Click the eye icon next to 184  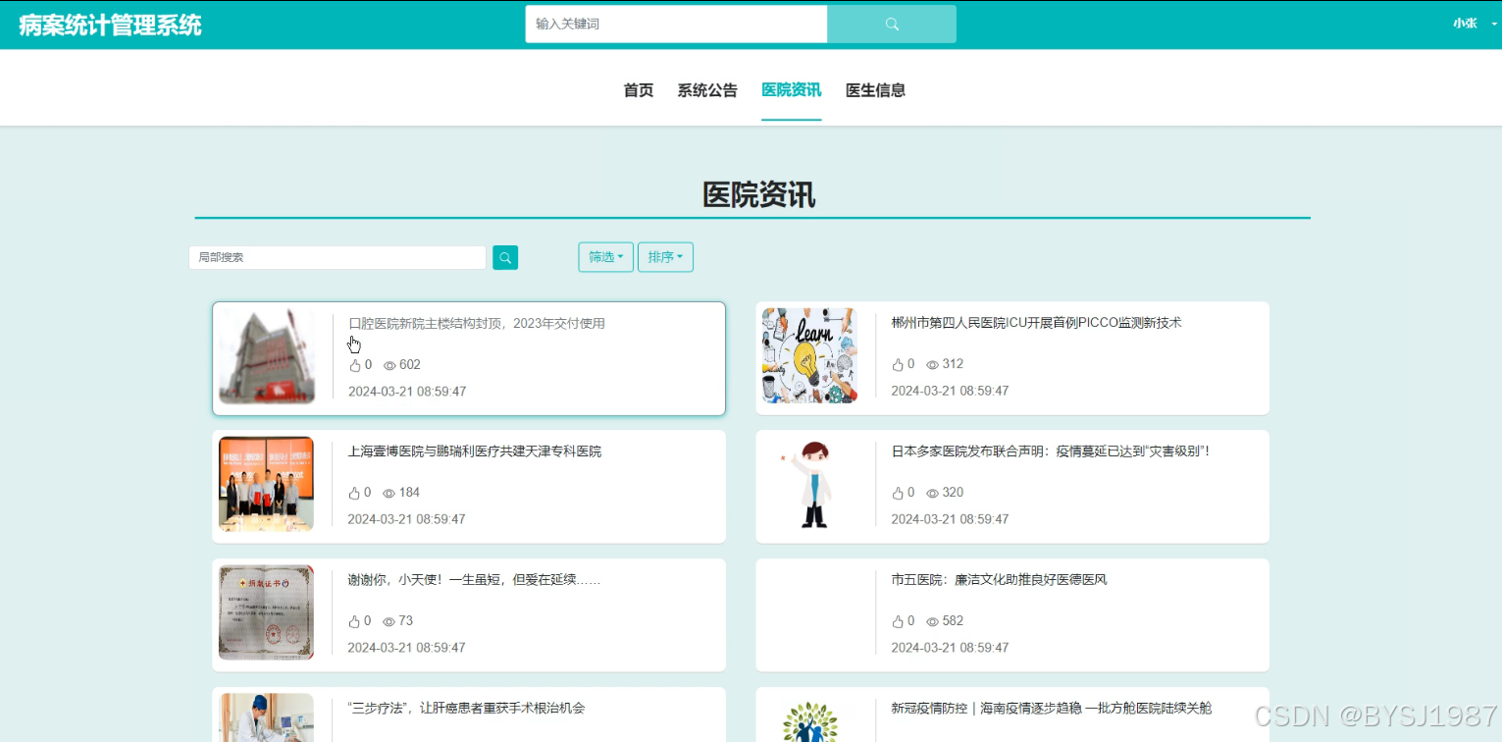click(x=388, y=493)
